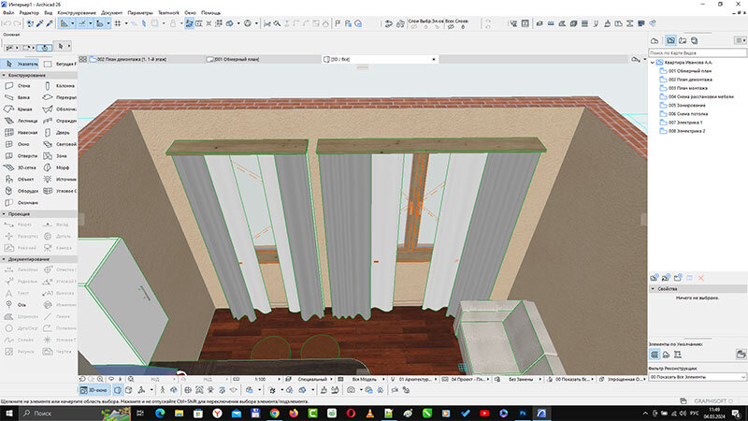
Task: Toggle the highlighted quick selection button under Основная
Action: pyautogui.click(x=44, y=48)
